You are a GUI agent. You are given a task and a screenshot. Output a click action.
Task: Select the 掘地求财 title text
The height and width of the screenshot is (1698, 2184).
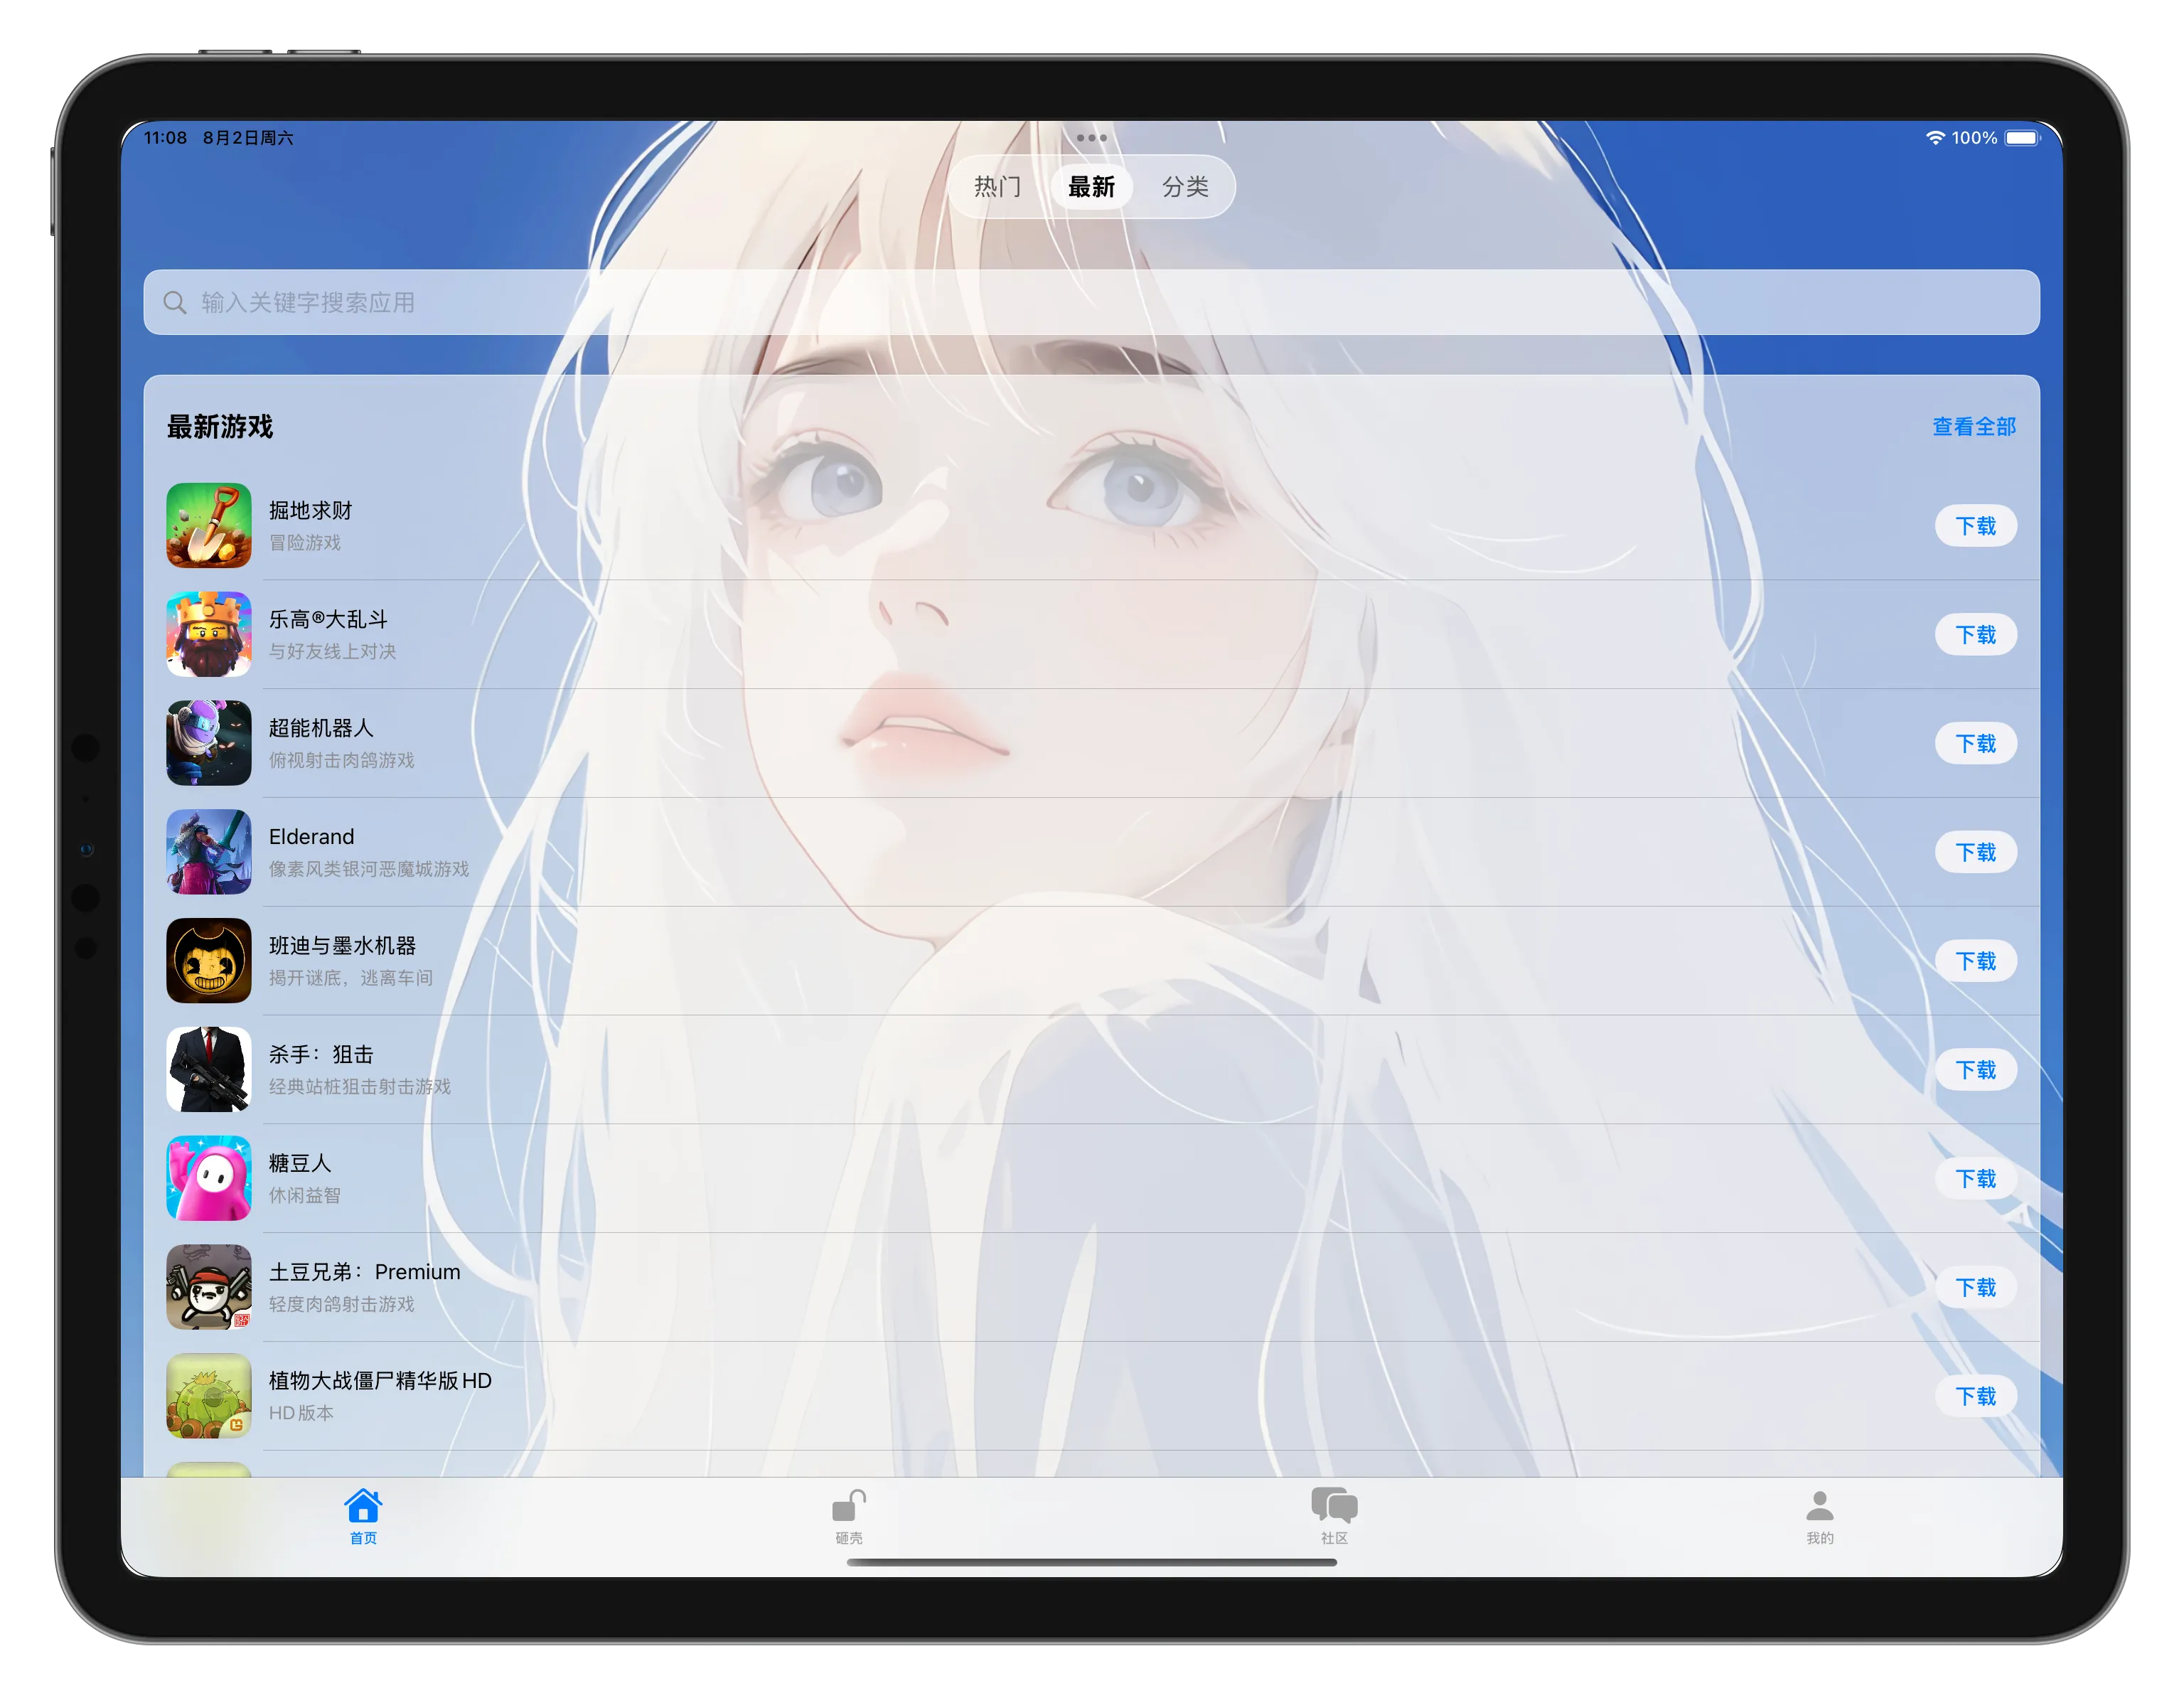click(x=310, y=511)
